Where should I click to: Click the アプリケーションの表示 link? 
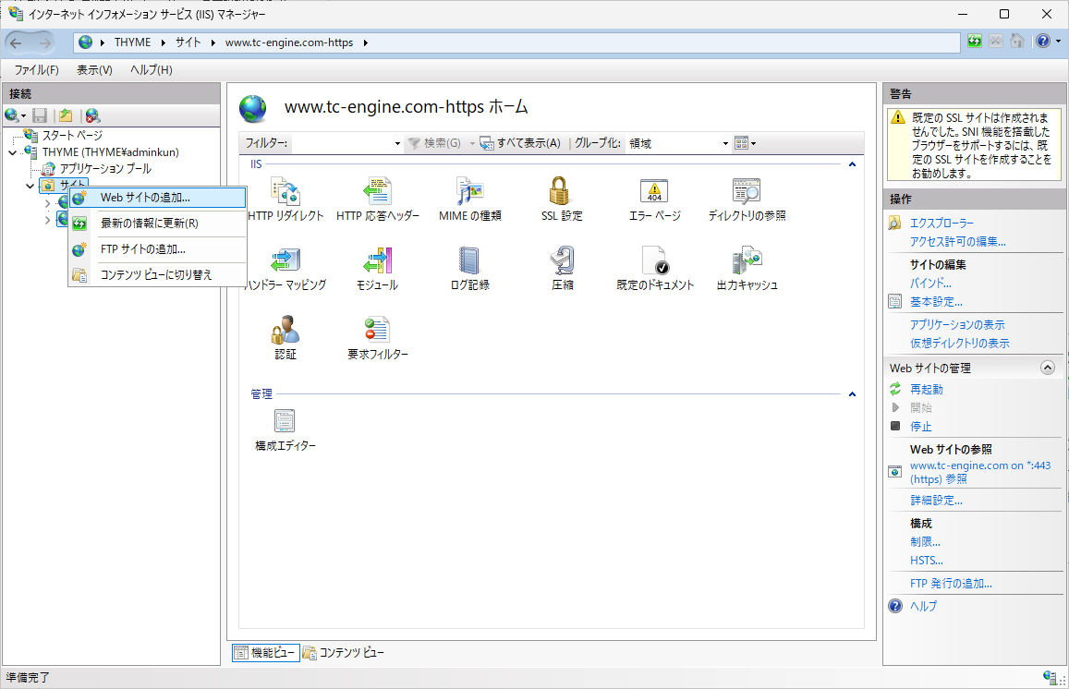pos(957,325)
